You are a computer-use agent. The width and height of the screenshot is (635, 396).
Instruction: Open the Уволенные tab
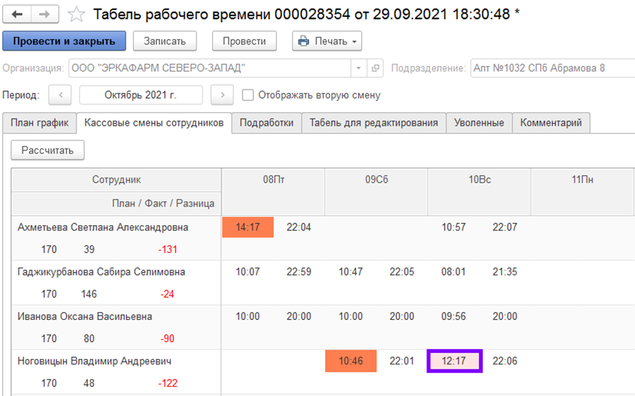coord(479,123)
